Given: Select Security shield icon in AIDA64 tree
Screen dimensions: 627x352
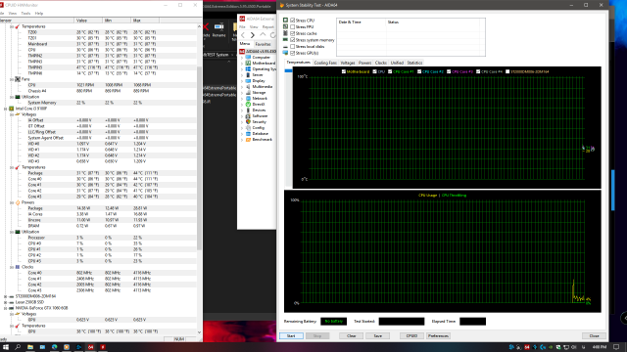Looking at the screenshot, I should point(248,122).
